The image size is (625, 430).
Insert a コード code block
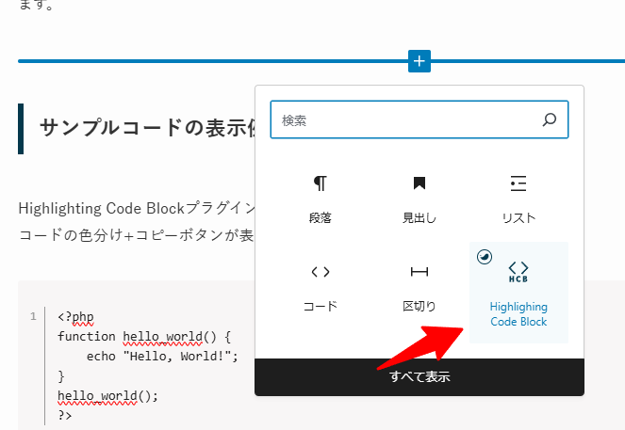(321, 289)
